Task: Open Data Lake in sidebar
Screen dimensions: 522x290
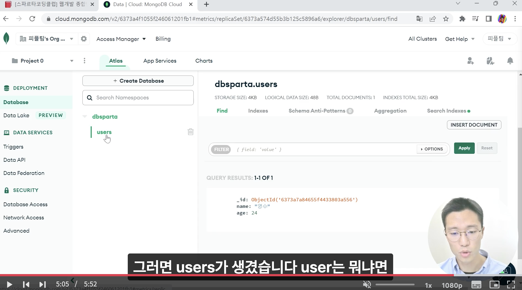Action: coord(16,115)
